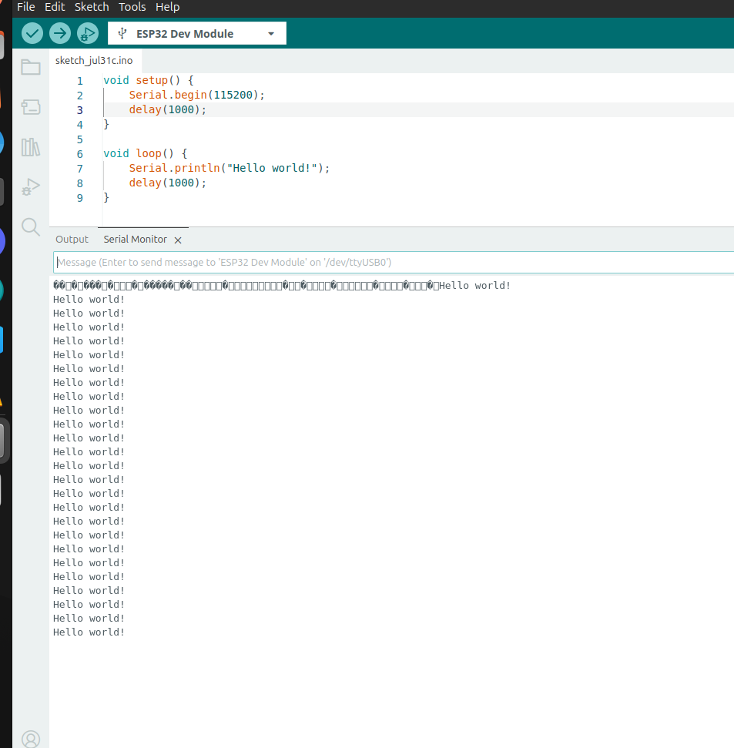
Task: Click line number 1 in the gutter
Action: pyautogui.click(x=79, y=81)
